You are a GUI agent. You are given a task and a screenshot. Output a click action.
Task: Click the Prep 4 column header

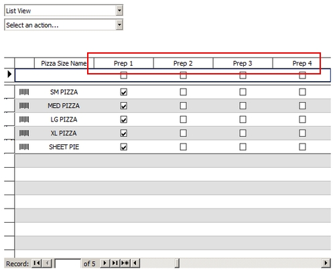tap(301, 63)
